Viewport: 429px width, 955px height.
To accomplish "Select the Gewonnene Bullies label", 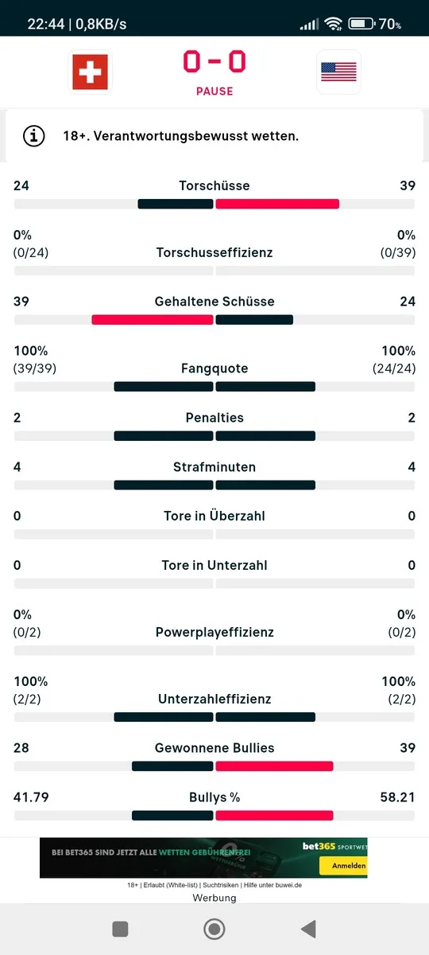I will [x=214, y=748].
